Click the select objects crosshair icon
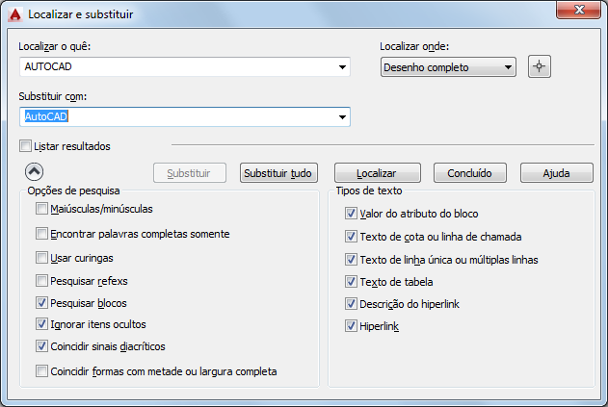 tap(539, 66)
